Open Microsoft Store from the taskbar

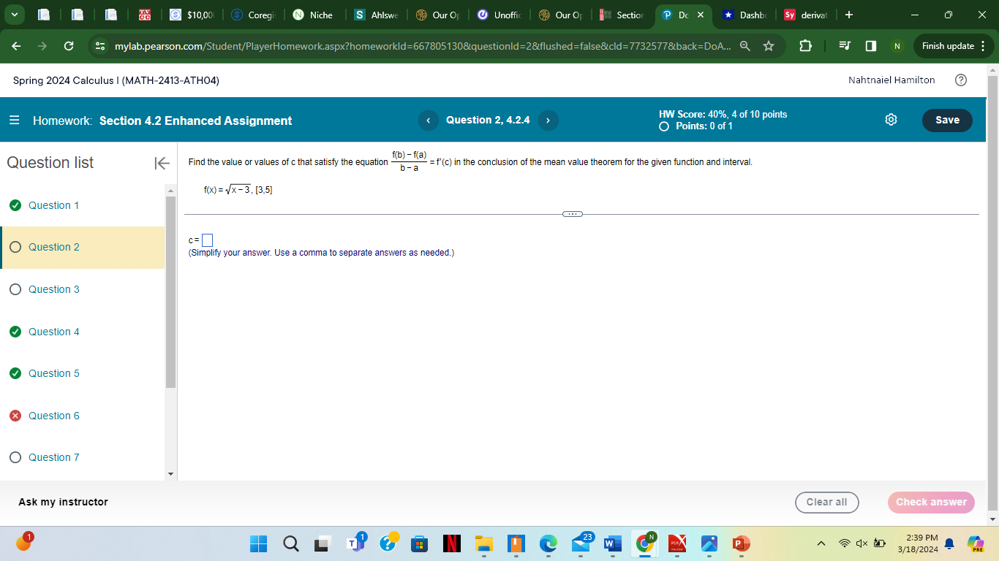tap(419, 543)
